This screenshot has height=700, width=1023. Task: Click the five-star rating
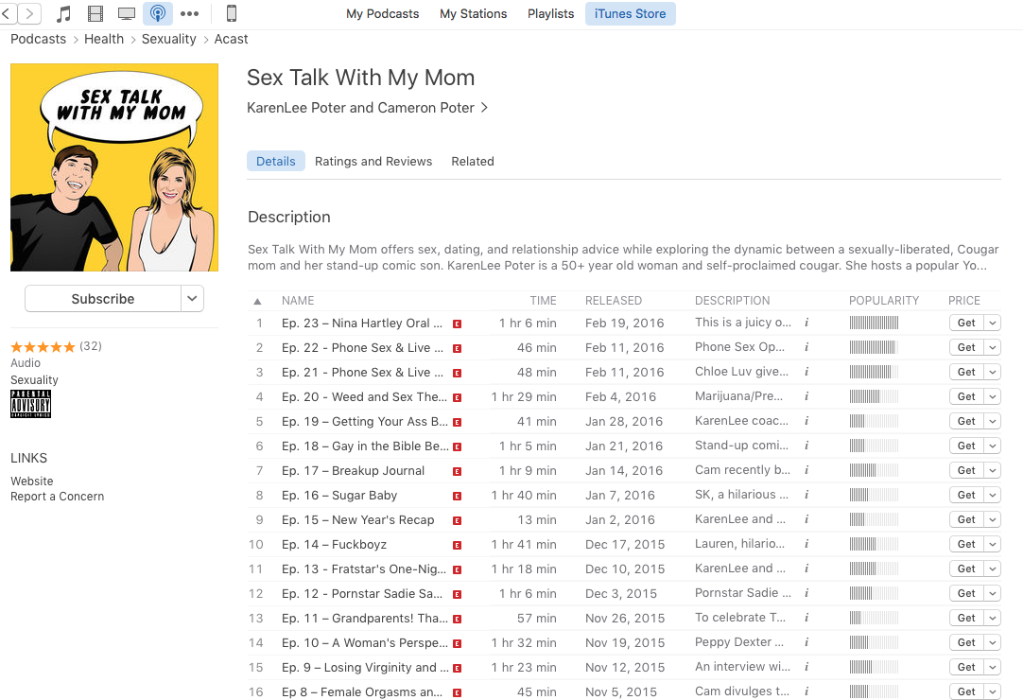[43, 347]
